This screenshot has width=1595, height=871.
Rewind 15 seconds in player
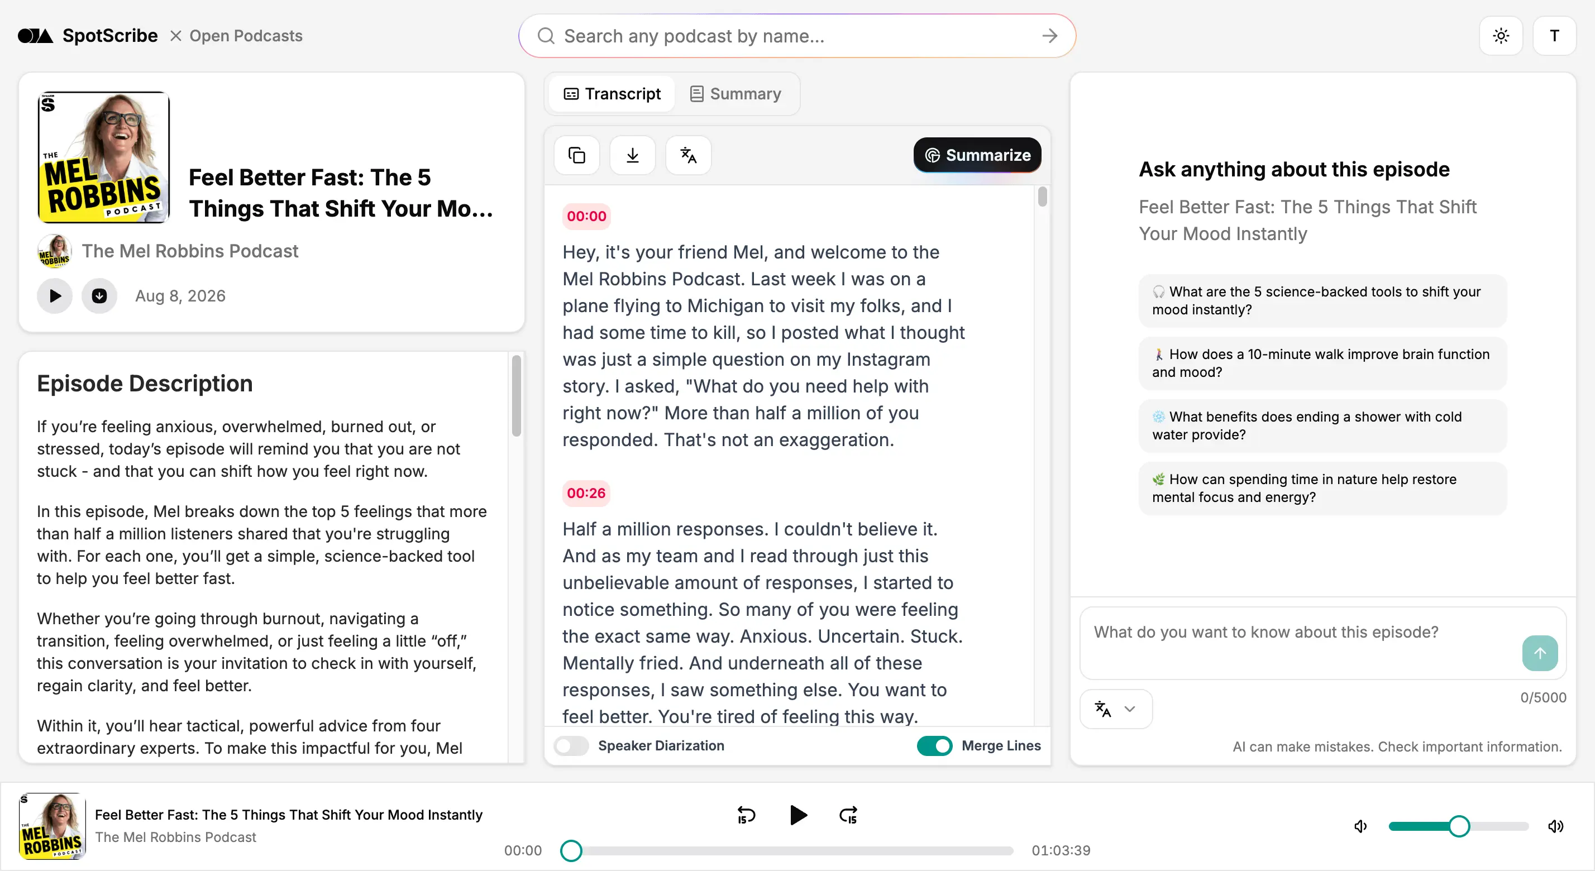click(747, 815)
